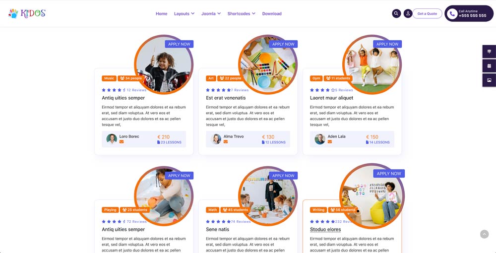Expand the Joomla dropdown menu

211,13
